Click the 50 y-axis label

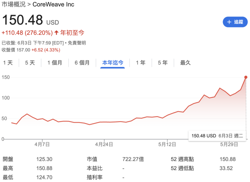(x=4, y=118)
